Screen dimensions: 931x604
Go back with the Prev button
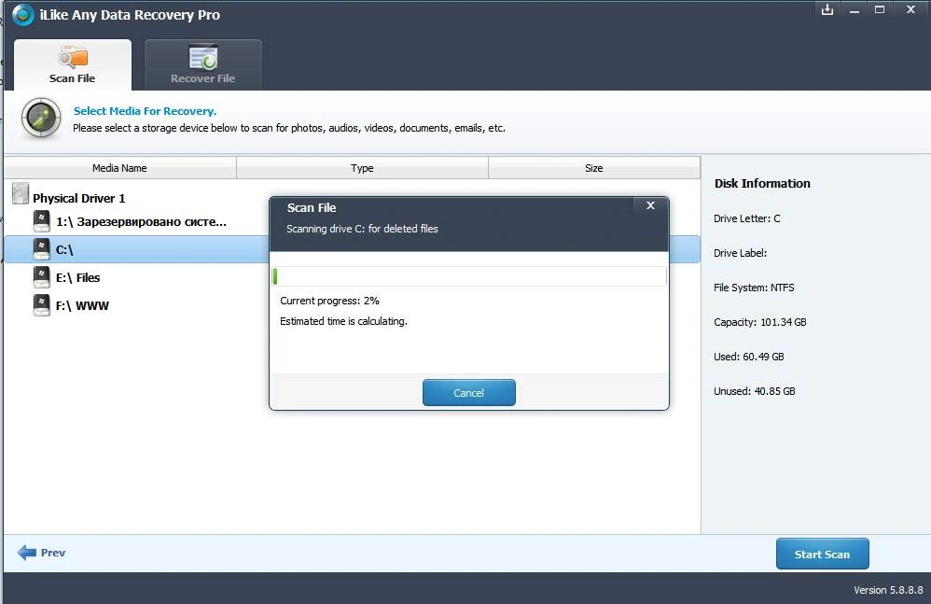(42, 553)
